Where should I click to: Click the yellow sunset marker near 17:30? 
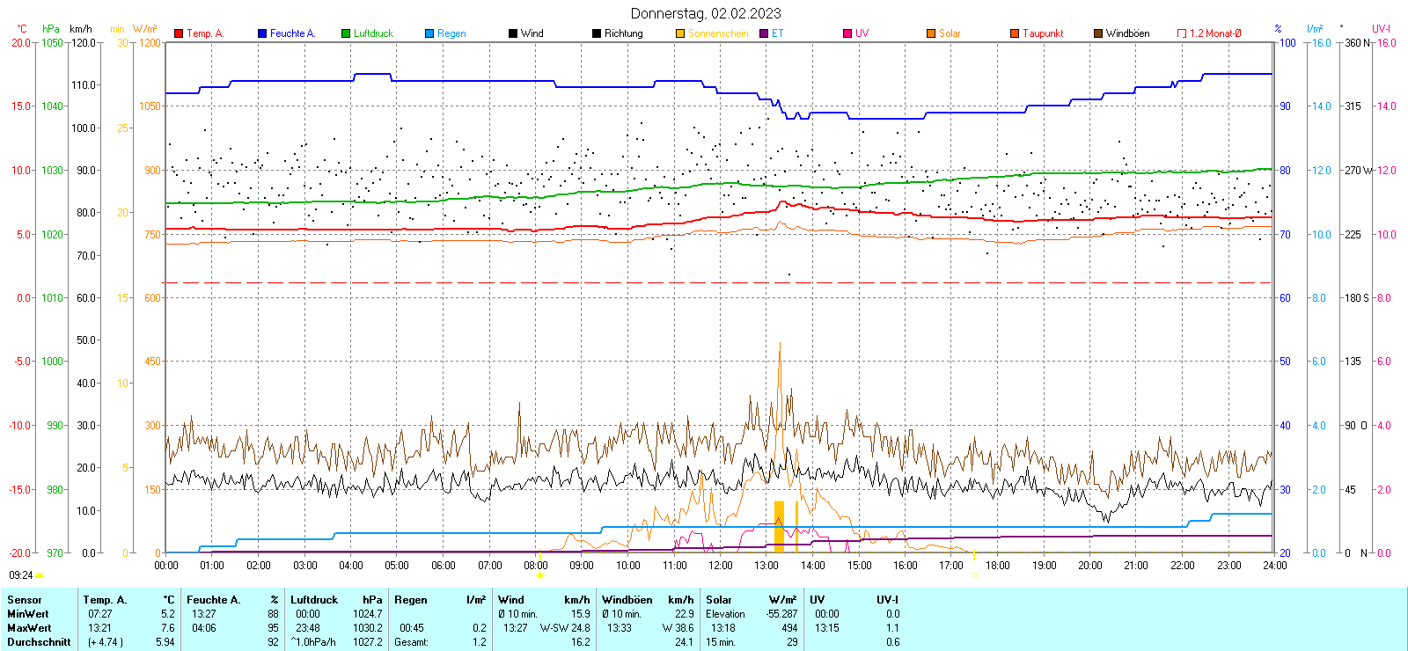[x=973, y=575]
